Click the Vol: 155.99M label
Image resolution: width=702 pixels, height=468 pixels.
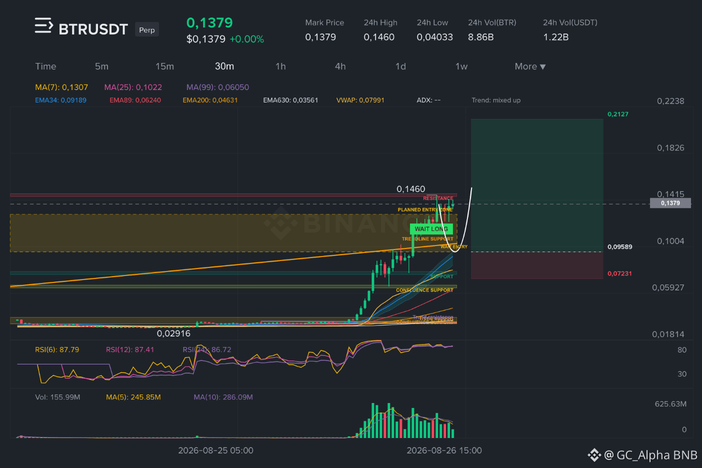click(x=57, y=397)
